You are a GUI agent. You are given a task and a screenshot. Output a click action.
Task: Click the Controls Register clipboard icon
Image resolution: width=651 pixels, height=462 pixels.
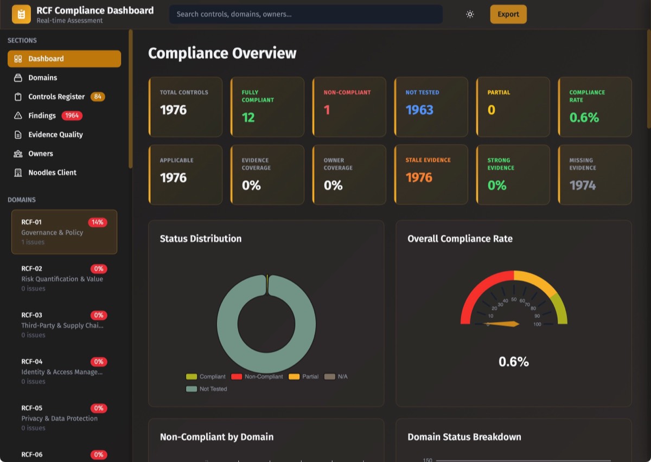18,97
